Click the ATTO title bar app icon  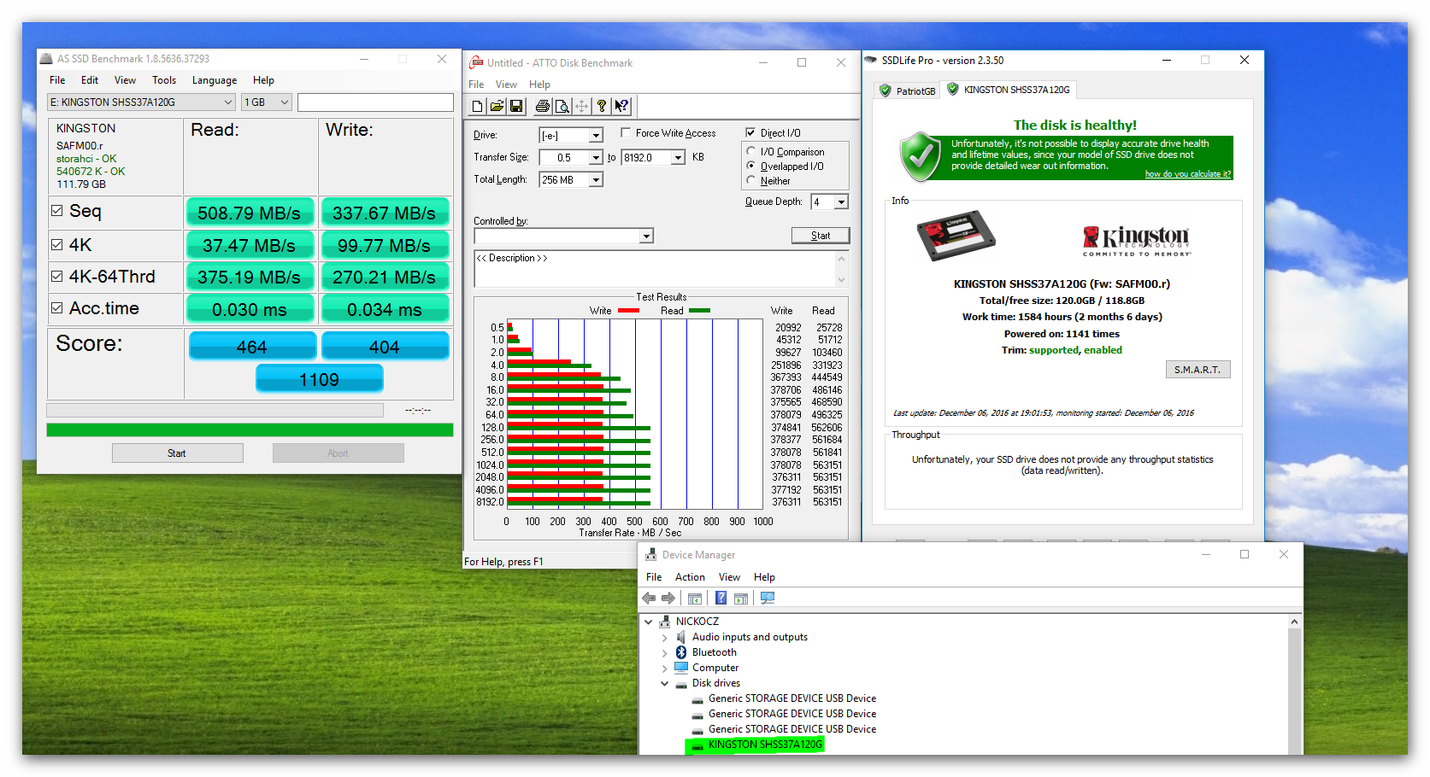click(476, 62)
